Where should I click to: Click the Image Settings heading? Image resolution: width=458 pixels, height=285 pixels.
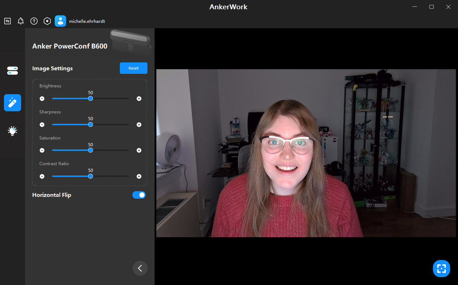click(52, 68)
